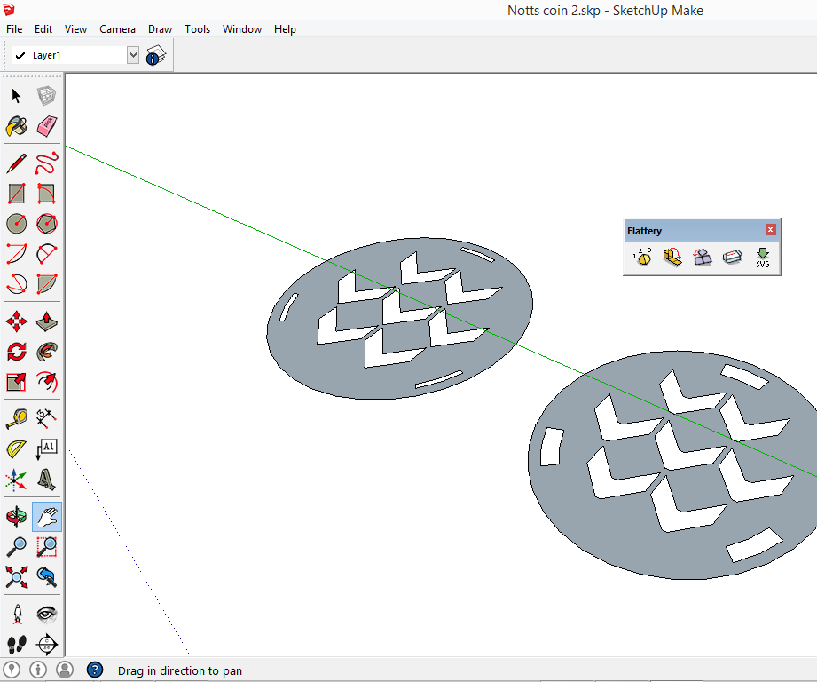The image size is (817, 682).
Task: Open the Draw menu
Action: pos(160,28)
